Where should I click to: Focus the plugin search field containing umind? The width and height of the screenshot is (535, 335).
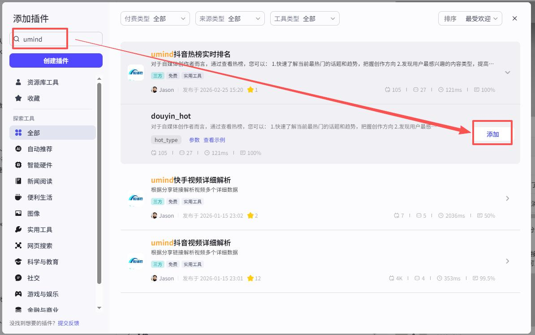click(x=56, y=39)
